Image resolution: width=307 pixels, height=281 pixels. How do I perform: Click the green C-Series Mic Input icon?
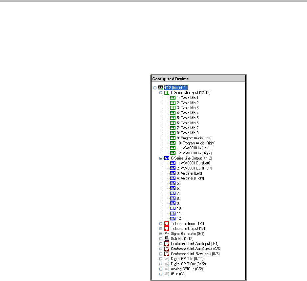click(x=167, y=93)
